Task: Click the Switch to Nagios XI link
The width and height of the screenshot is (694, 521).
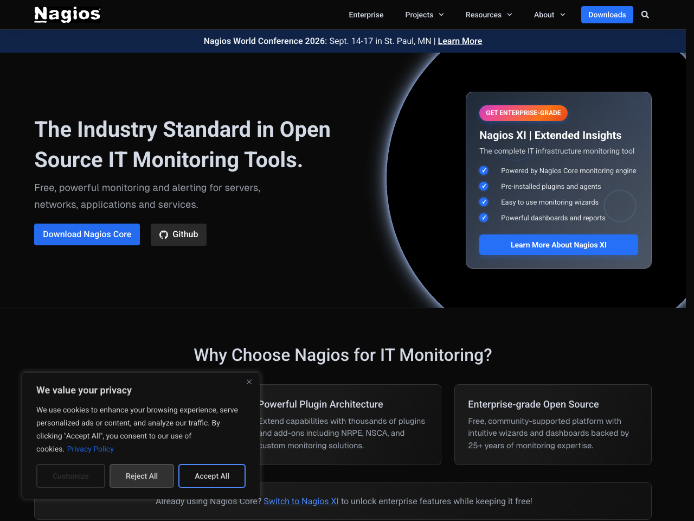Action: (x=301, y=501)
